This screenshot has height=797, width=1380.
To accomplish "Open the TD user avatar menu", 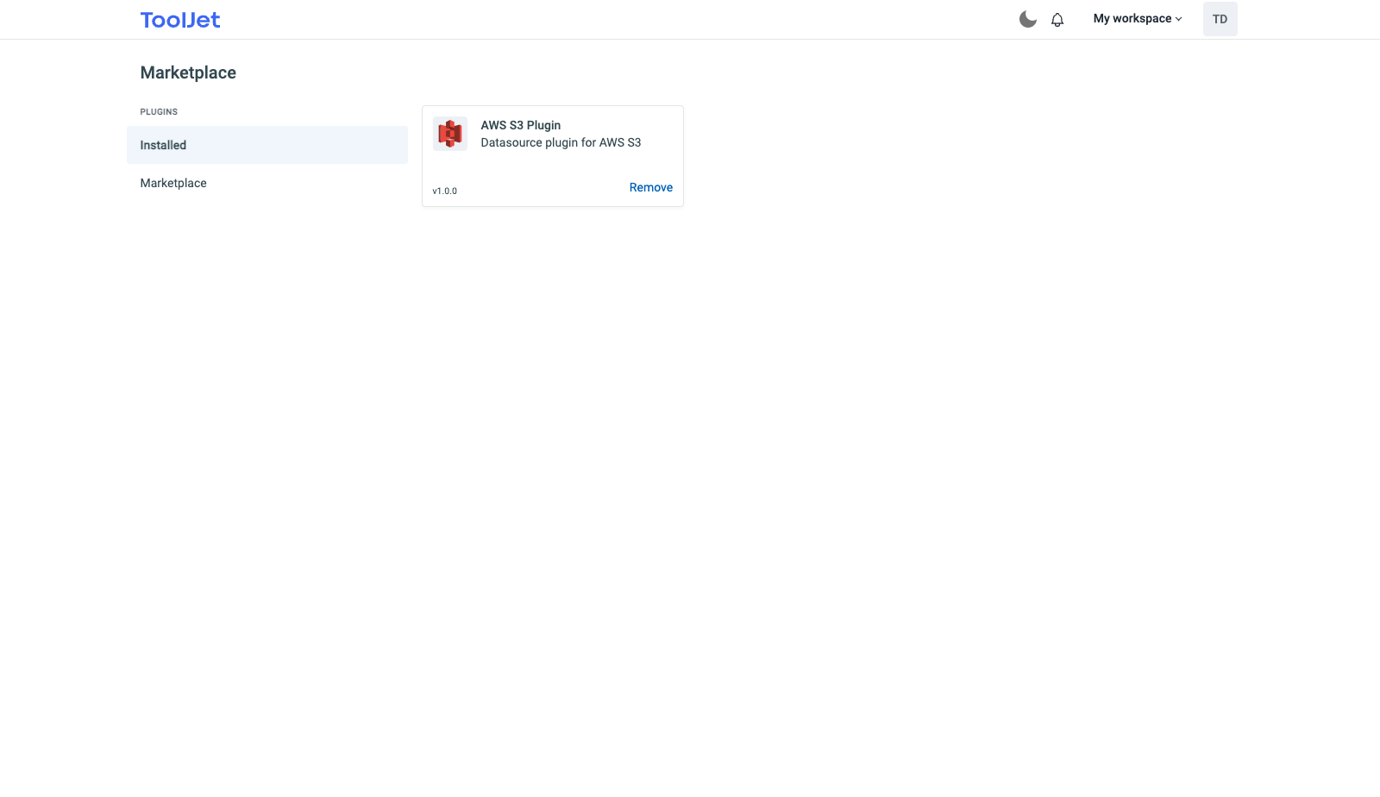I will click(1220, 19).
